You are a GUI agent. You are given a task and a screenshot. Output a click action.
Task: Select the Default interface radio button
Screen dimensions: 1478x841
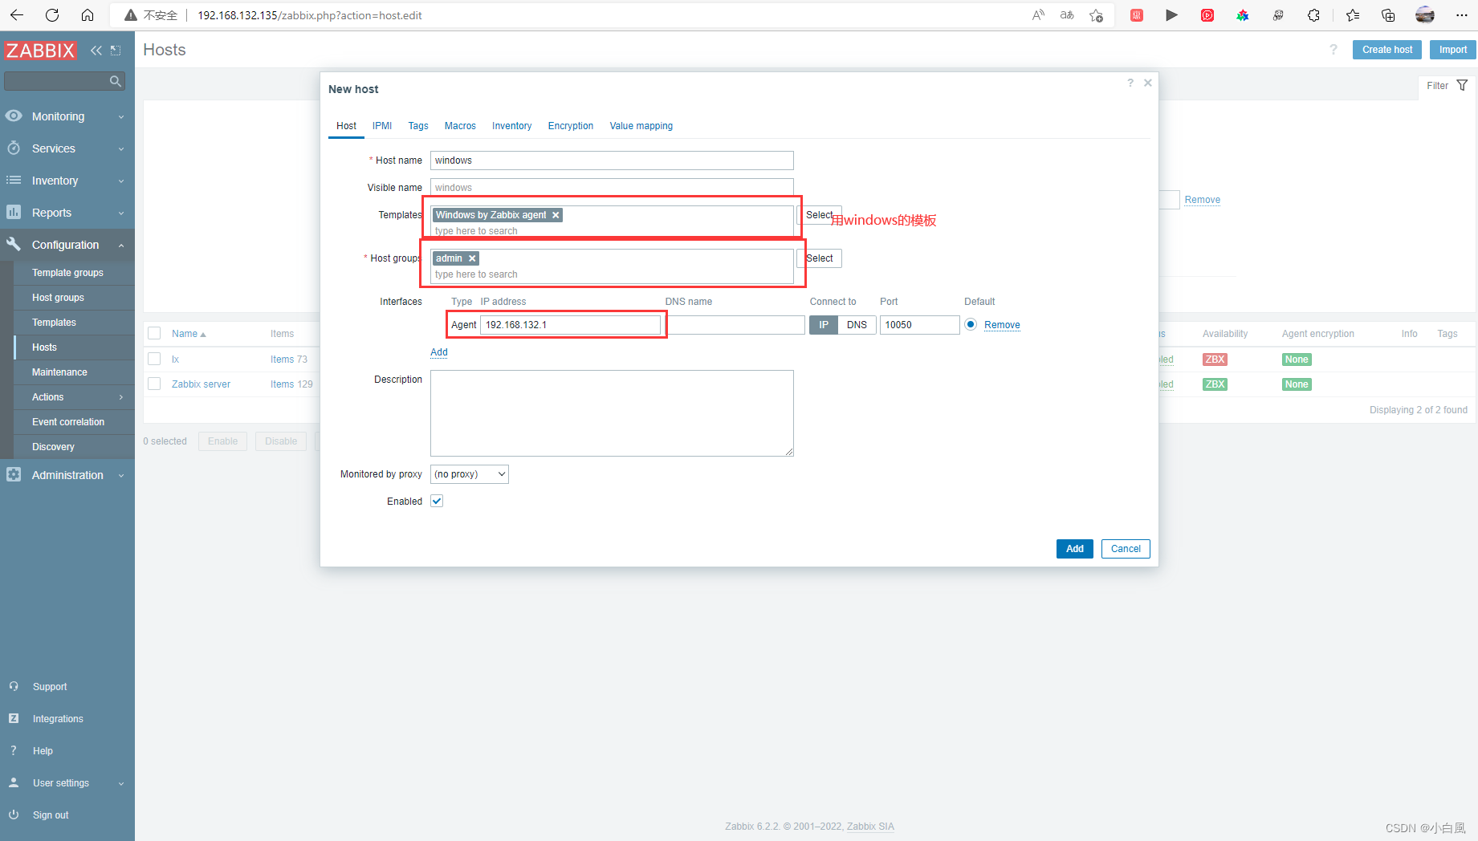[971, 324]
